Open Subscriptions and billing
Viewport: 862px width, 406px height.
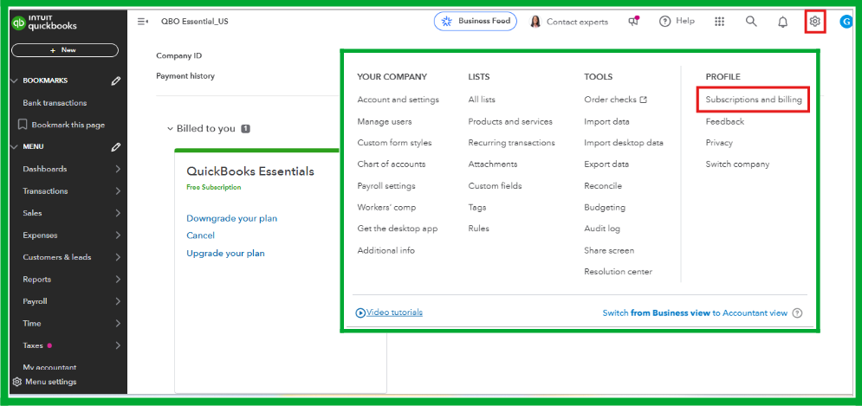click(754, 100)
